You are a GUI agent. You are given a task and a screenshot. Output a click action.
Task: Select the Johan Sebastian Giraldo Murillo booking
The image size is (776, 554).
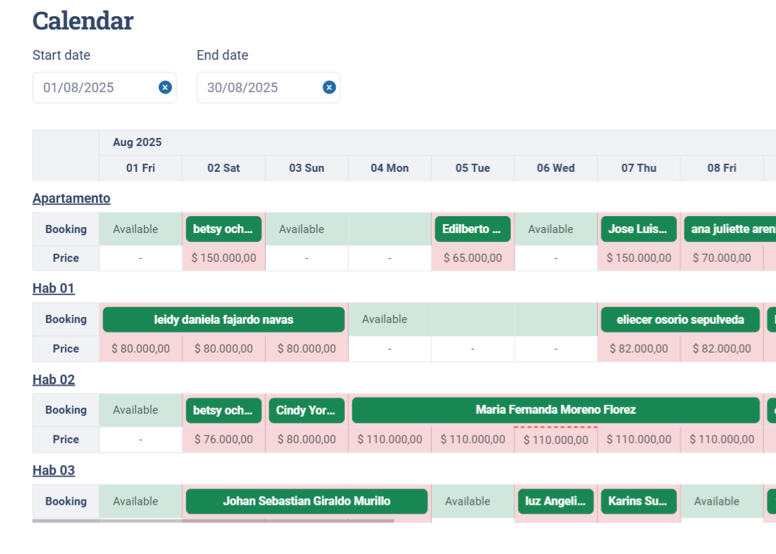[x=306, y=501]
